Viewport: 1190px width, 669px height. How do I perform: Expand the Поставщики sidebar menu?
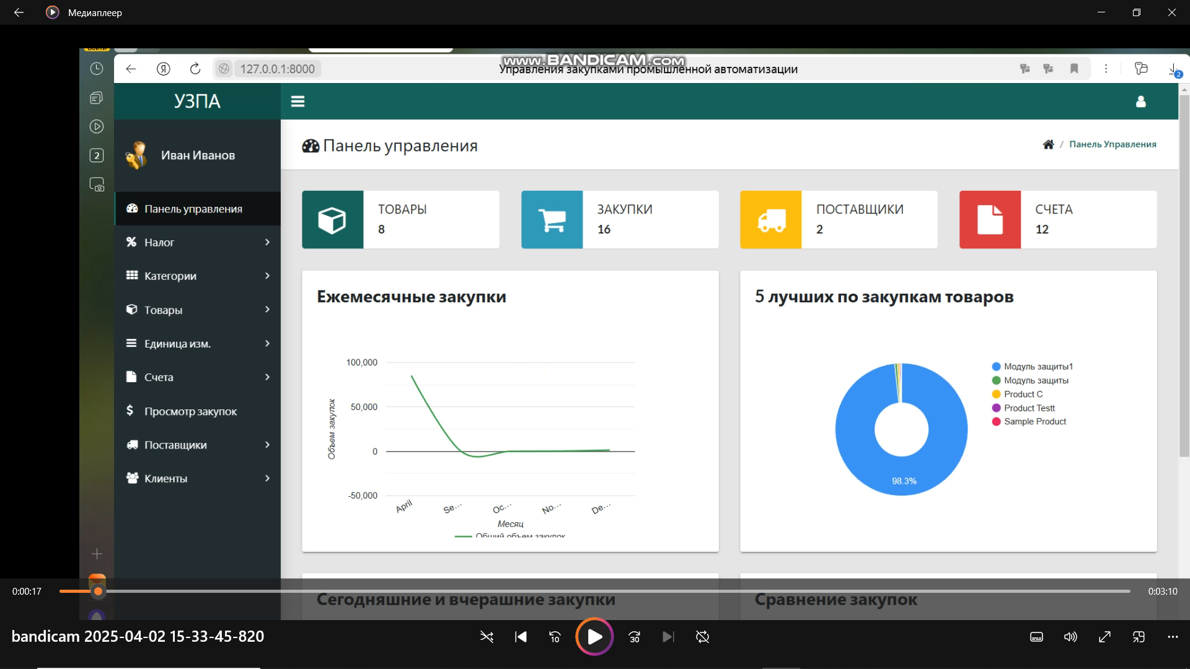coord(197,445)
